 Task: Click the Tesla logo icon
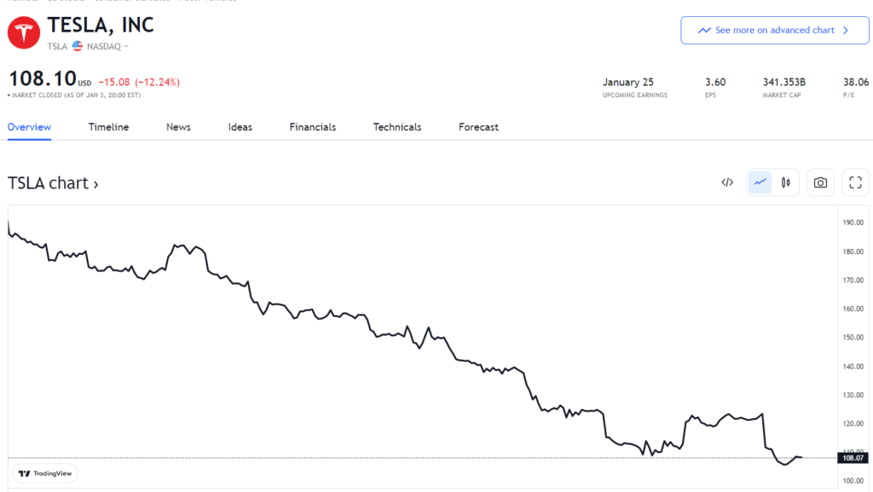(x=23, y=33)
